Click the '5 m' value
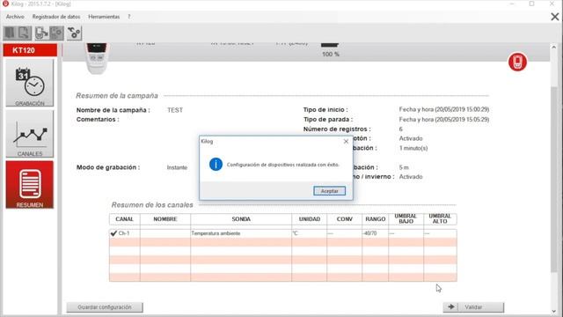 pyautogui.click(x=404, y=167)
